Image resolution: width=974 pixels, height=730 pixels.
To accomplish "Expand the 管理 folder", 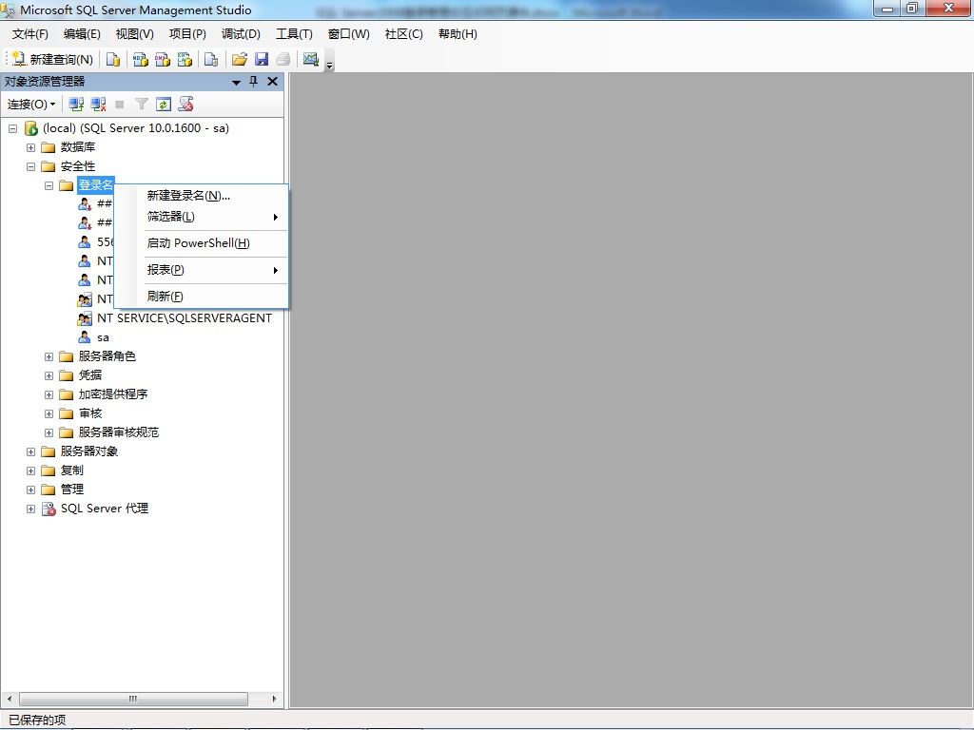I will click(30, 490).
